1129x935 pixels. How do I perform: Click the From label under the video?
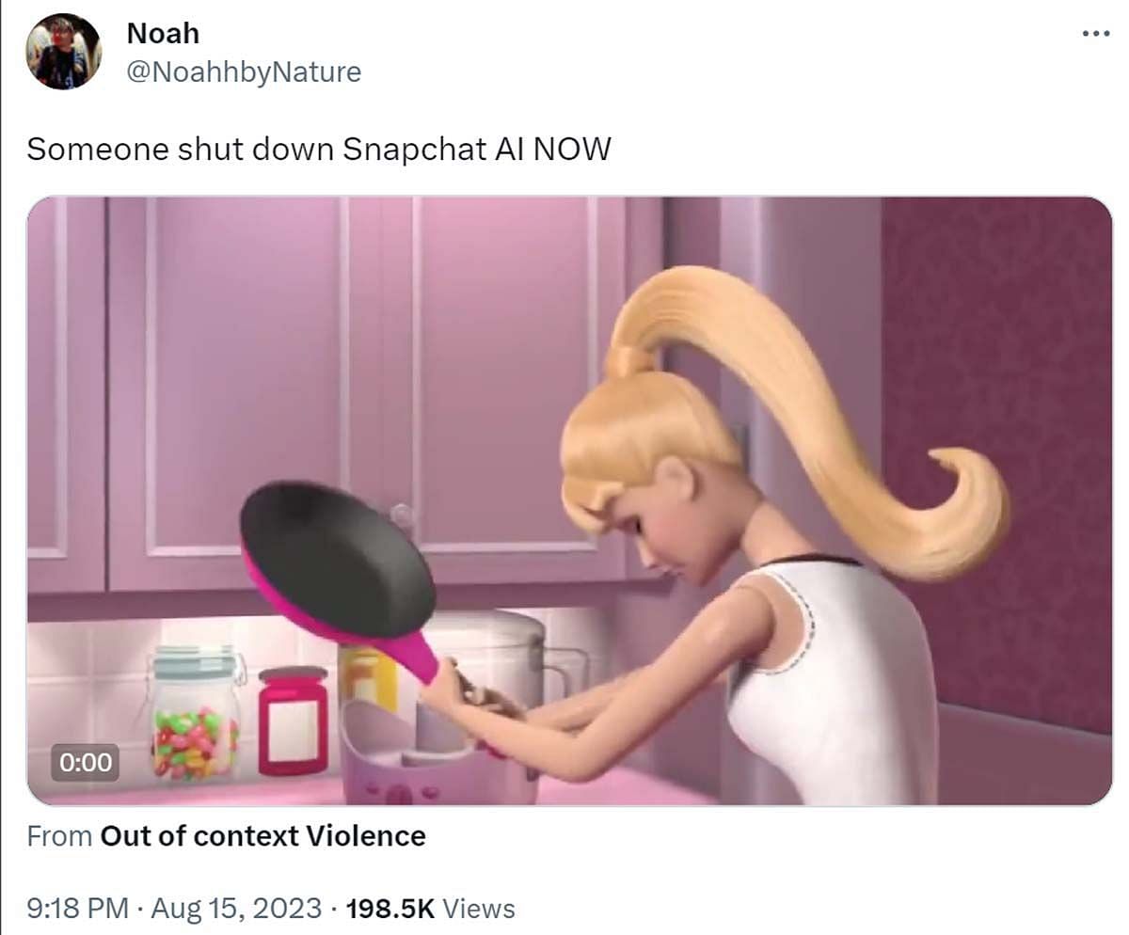click(x=60, y=835)
